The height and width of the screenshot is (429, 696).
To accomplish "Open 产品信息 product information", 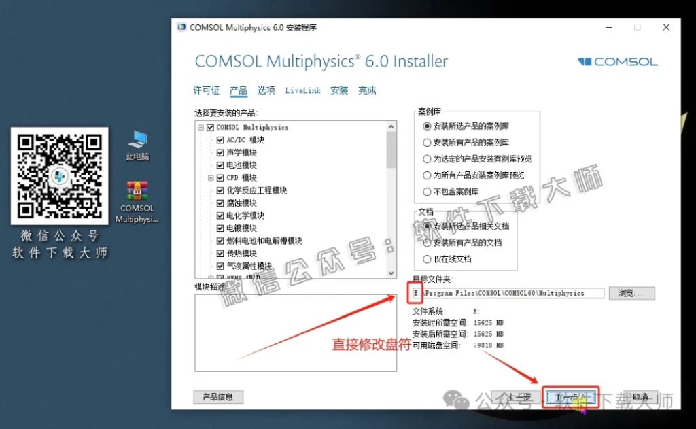I will 217,396.
